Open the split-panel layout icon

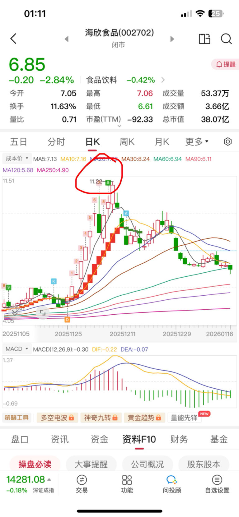pyautogui.click(x=204, y=39)
